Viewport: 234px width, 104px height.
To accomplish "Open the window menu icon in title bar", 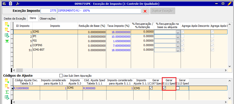I will pyautogui.click(x=4, y=4).
